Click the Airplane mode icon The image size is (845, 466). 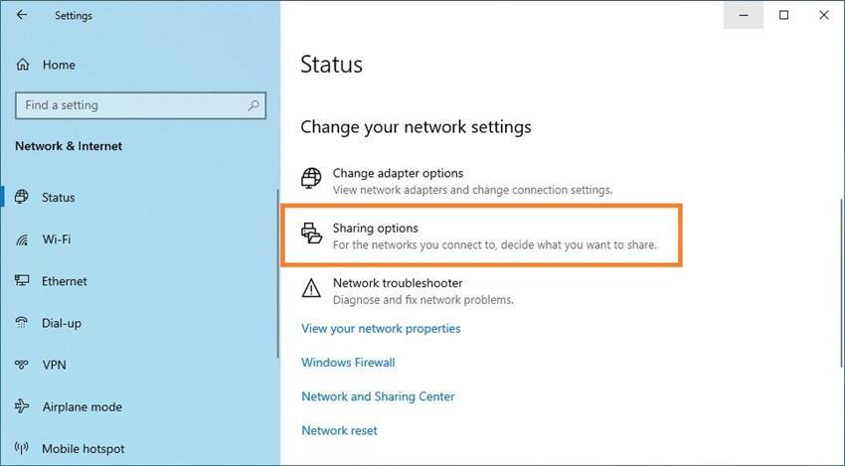pyautogui.click(x=23, y=406)
